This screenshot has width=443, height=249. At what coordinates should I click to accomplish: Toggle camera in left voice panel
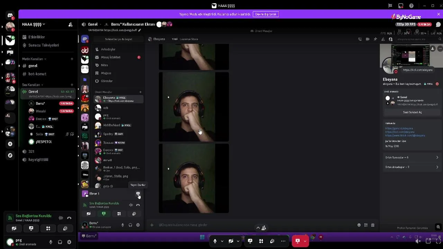(x=14, y=229)
